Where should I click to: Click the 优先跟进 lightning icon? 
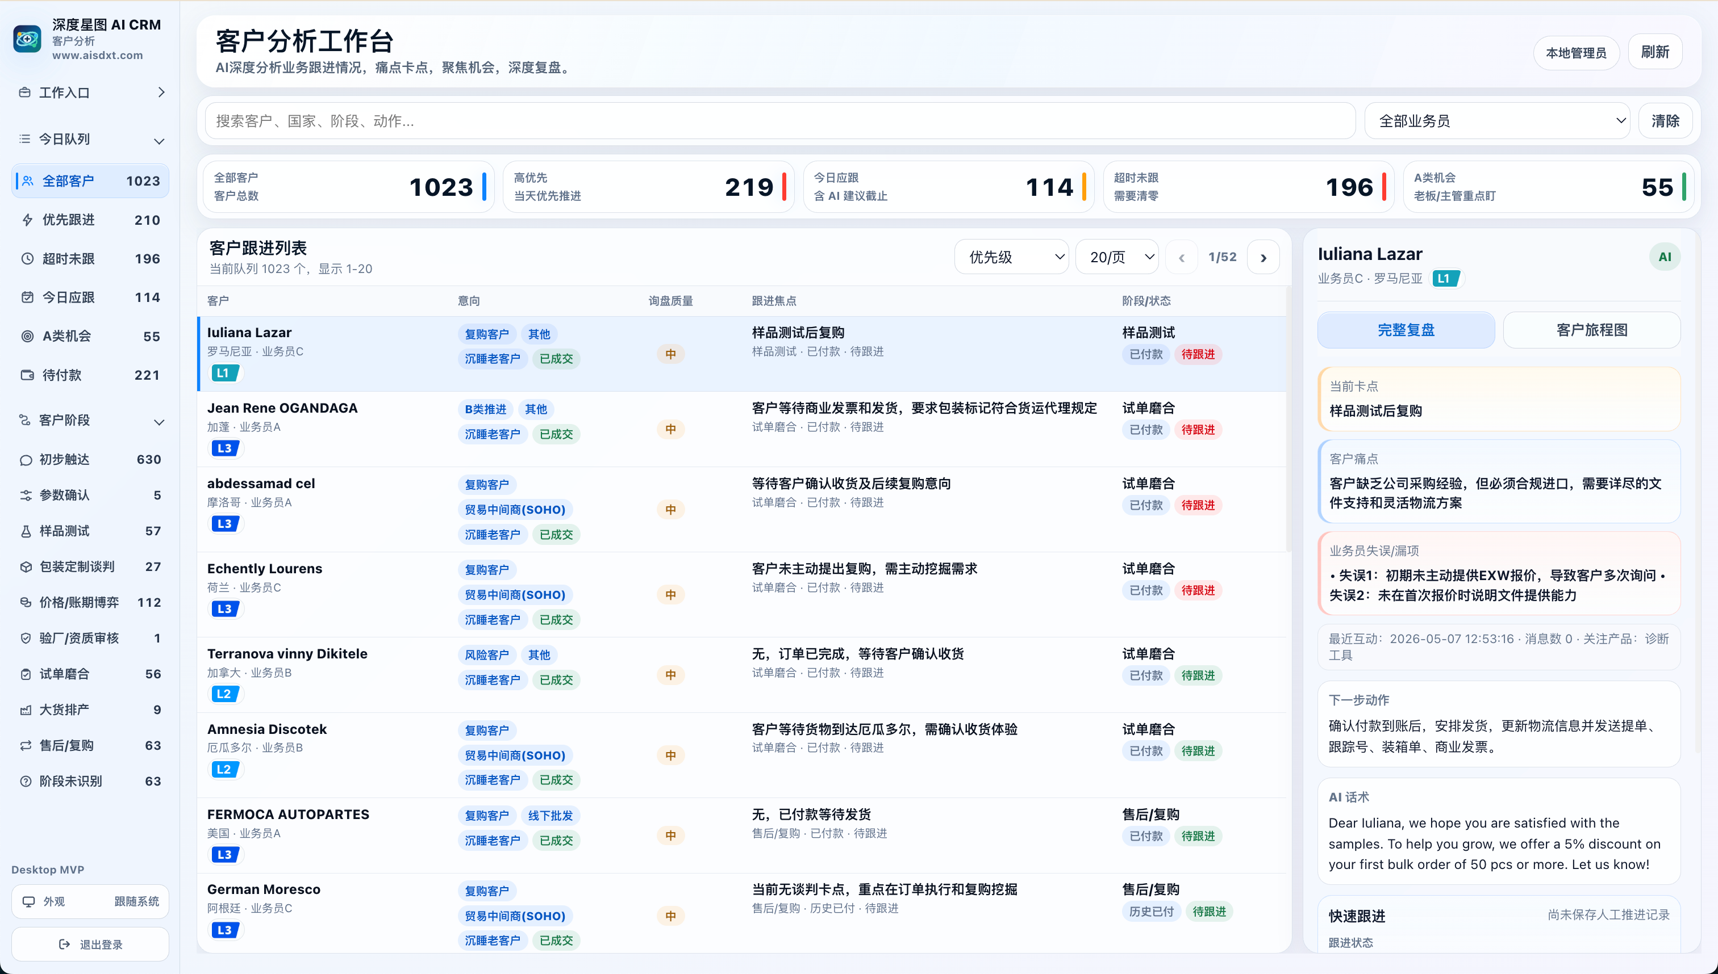[x=27, y=220]
